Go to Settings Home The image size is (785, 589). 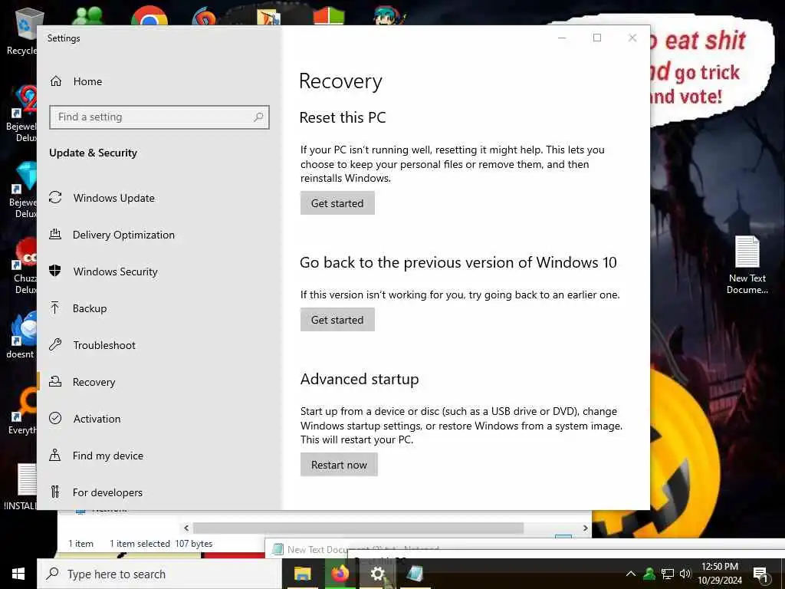(x=76, y=81)
